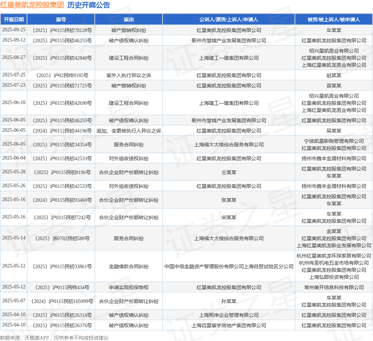
Task: Select date cell 2025-05-07
Action: [x=14, y=301]
